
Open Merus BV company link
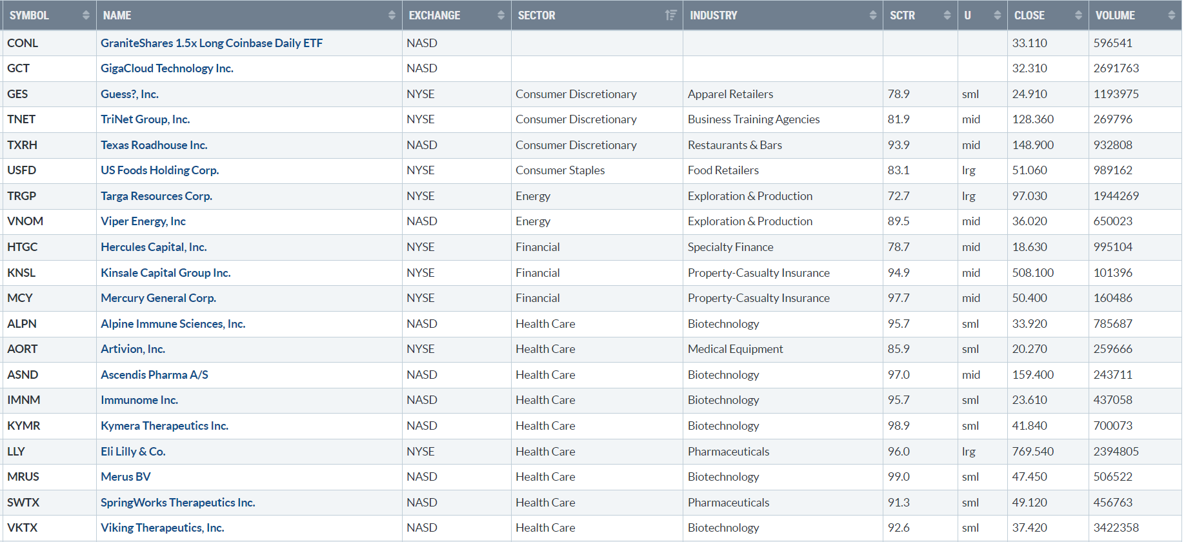[125, 477]
